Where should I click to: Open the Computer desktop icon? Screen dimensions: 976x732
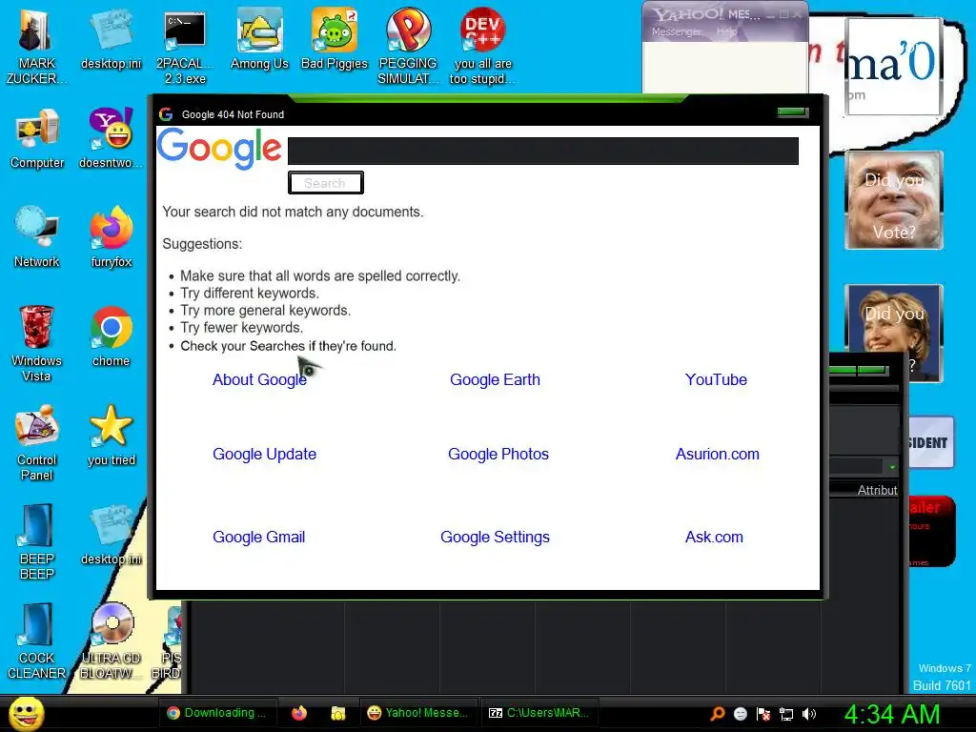click(x=37, y=138)
